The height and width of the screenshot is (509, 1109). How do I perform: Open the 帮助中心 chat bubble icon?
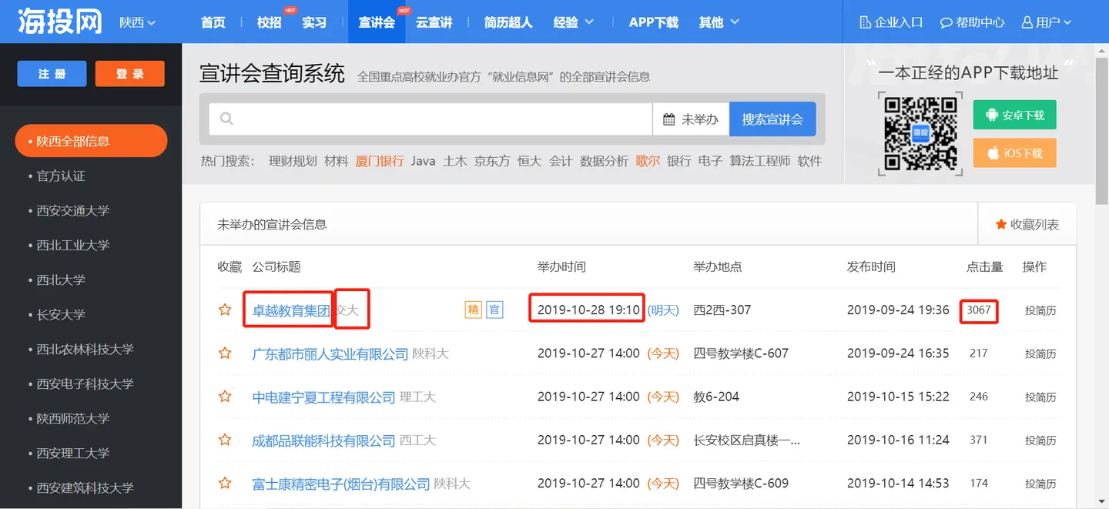tap(947, 22)
